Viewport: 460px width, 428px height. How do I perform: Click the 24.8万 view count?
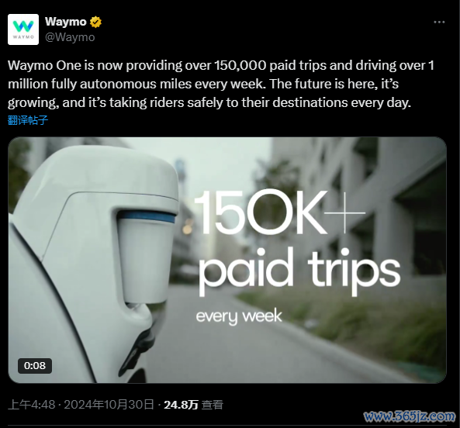pos(181,405)
